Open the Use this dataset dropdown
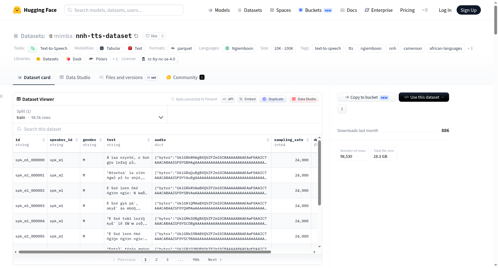The image size is (498, 268). point(424,97)
